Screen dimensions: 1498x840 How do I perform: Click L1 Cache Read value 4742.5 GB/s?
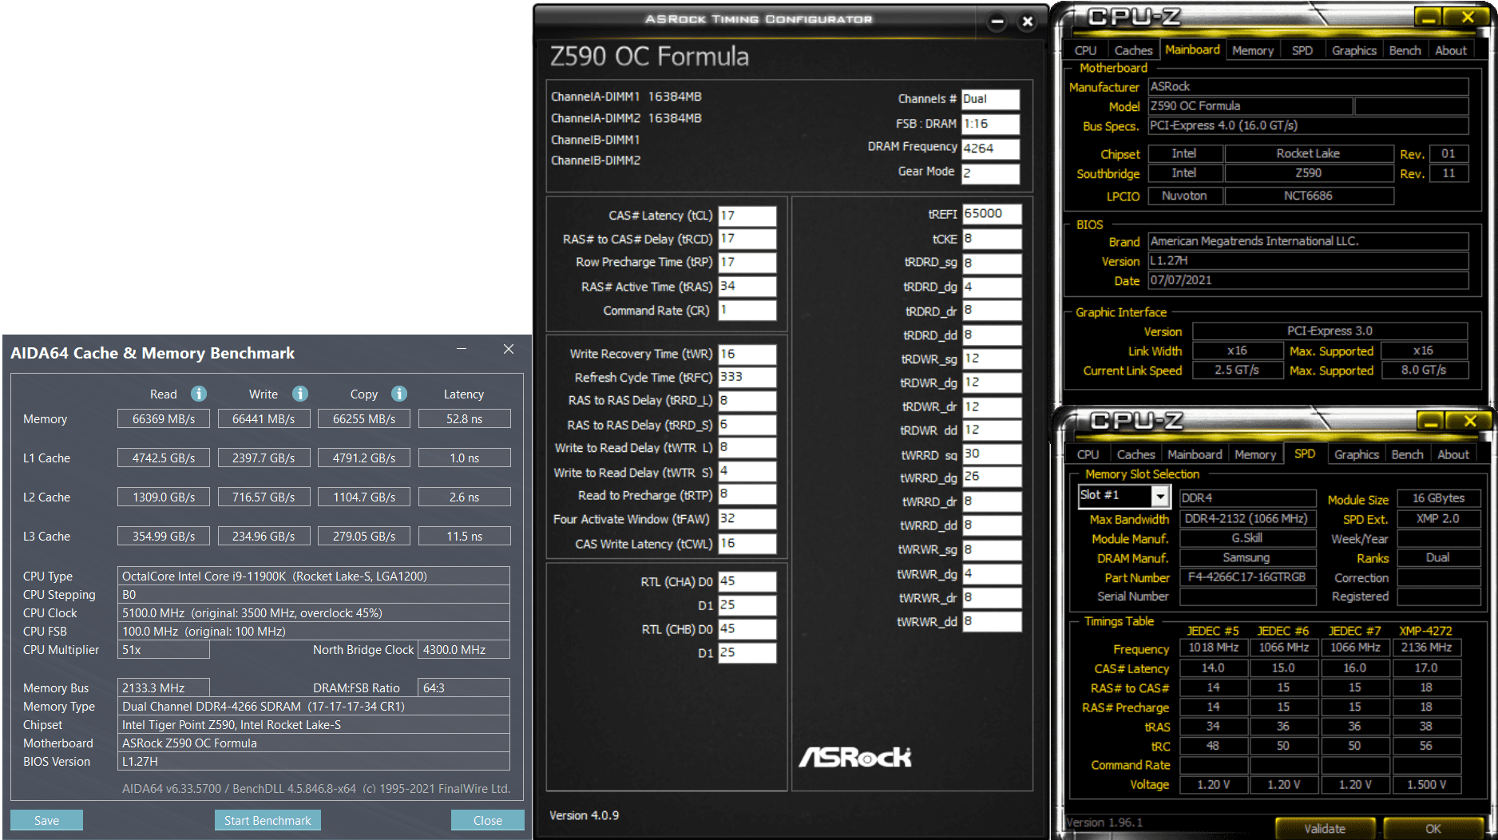pos(164,458)
